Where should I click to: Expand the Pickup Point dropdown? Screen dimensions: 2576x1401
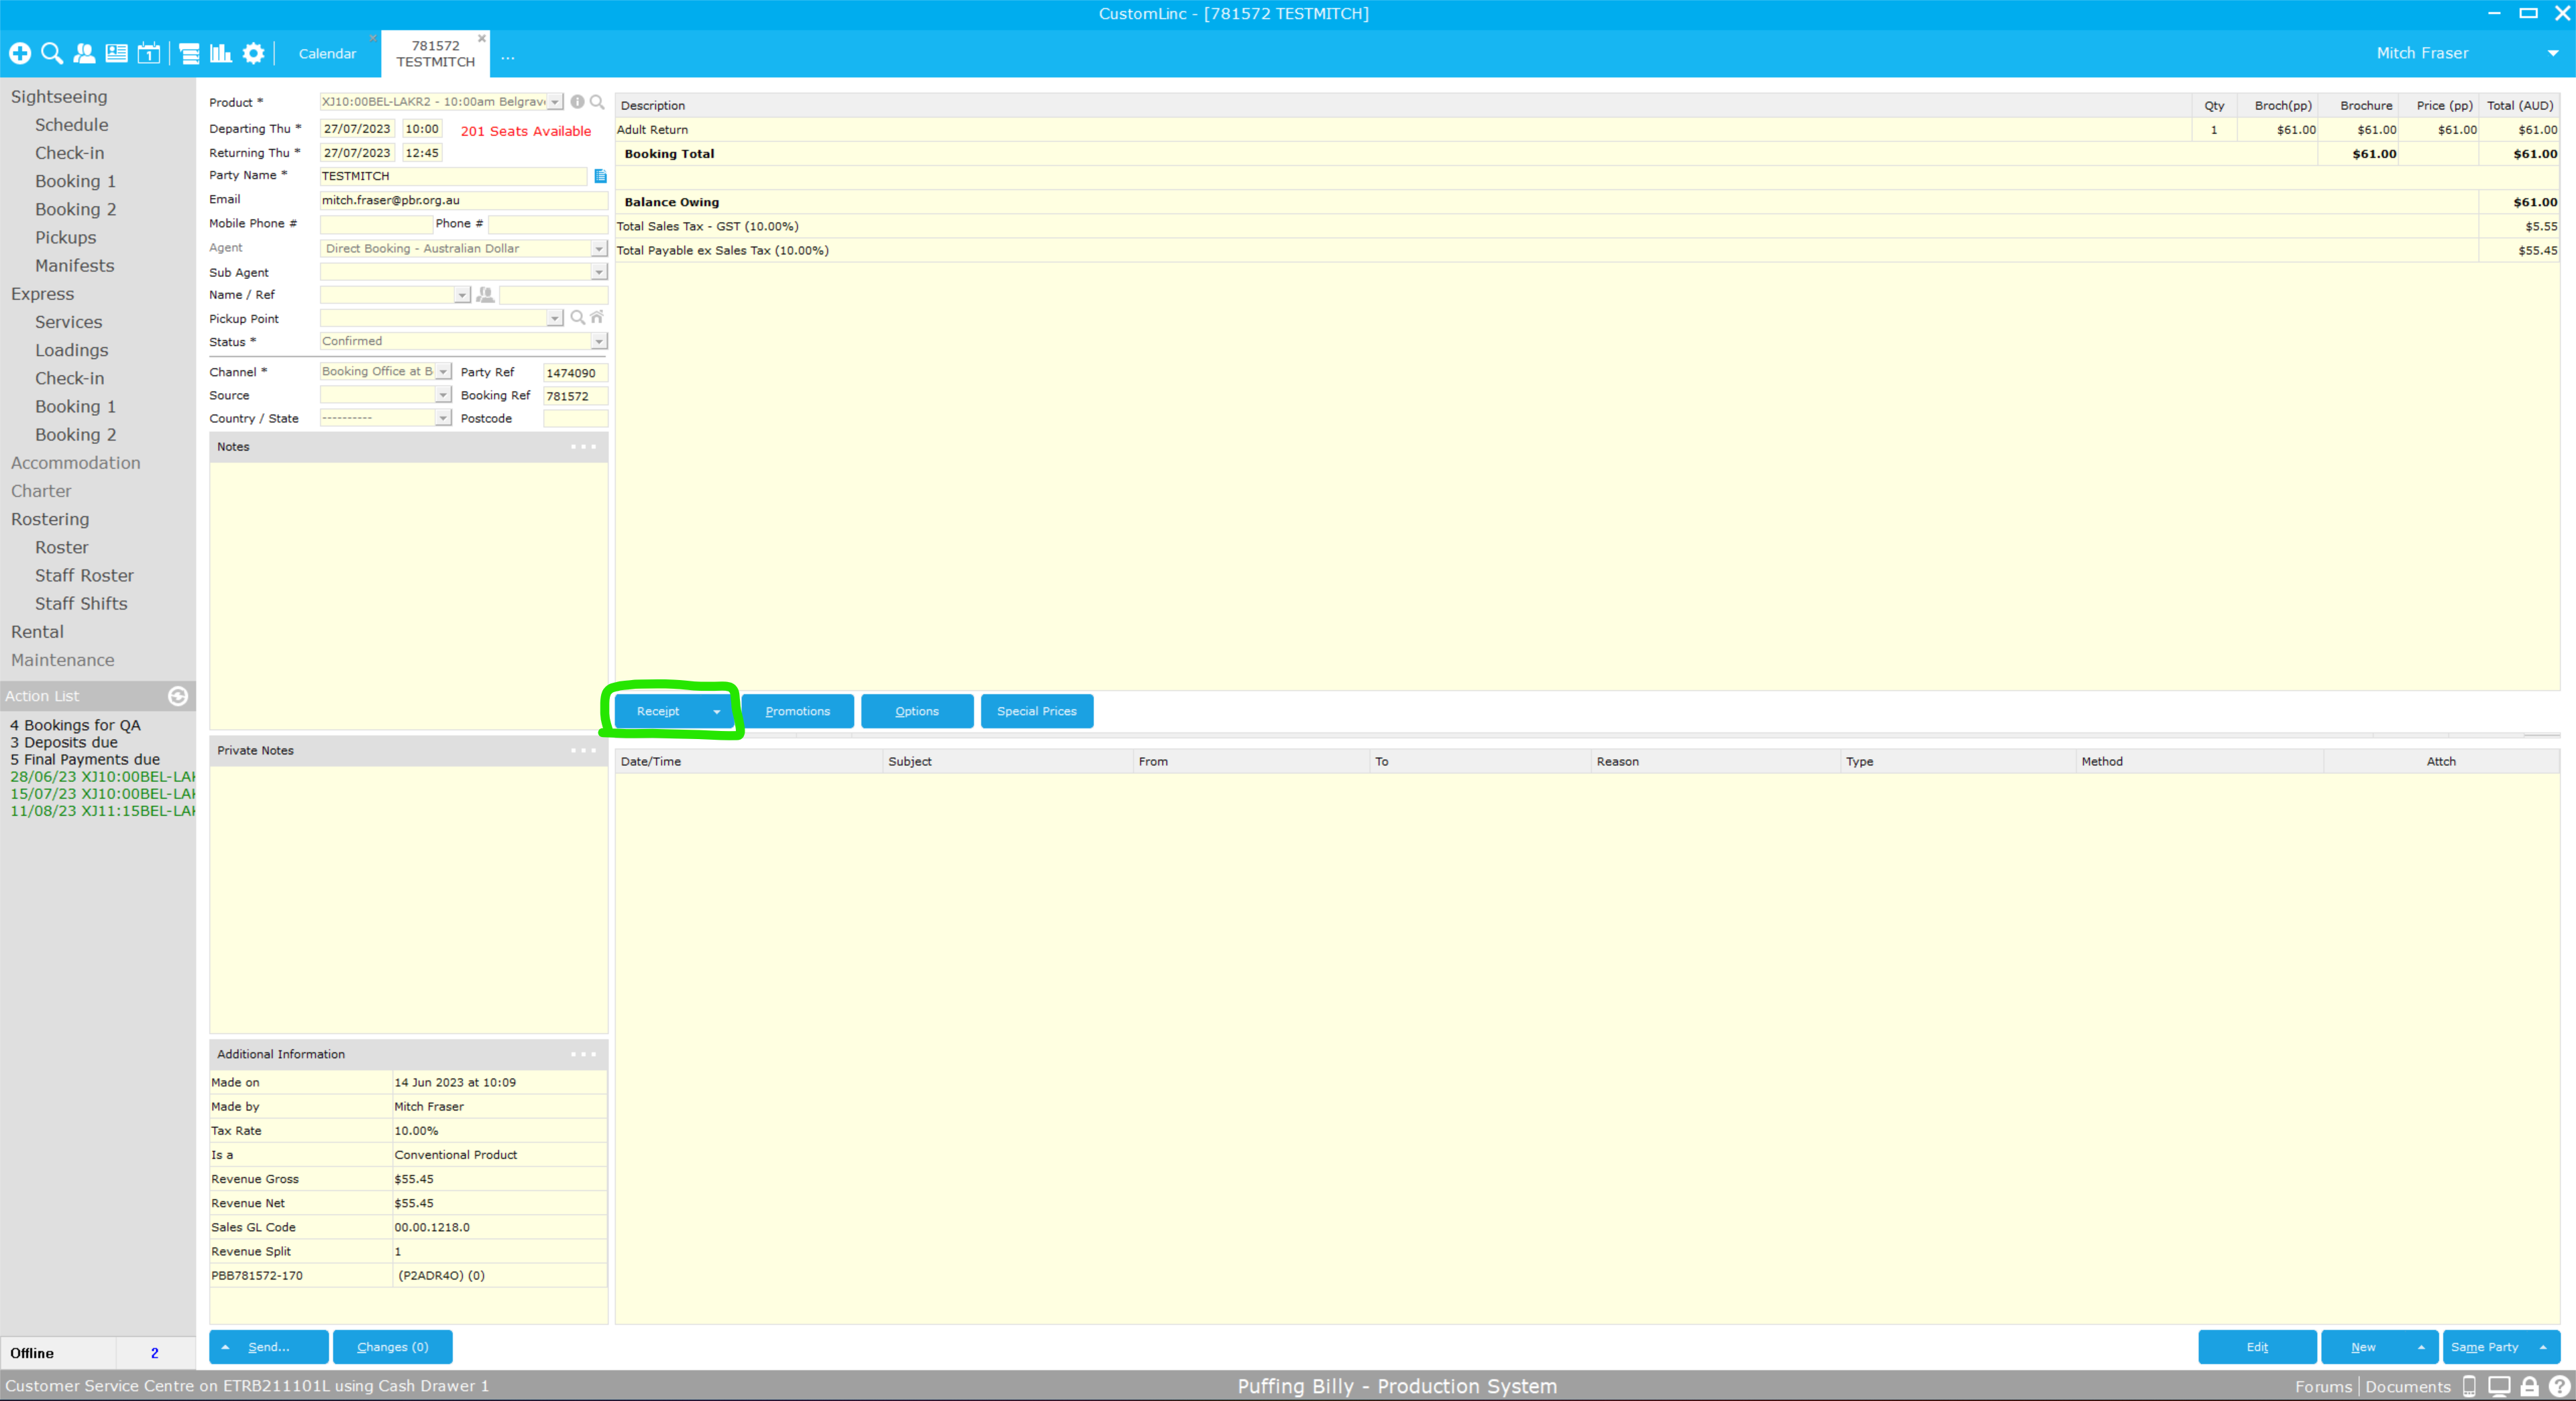click(555, 318)
